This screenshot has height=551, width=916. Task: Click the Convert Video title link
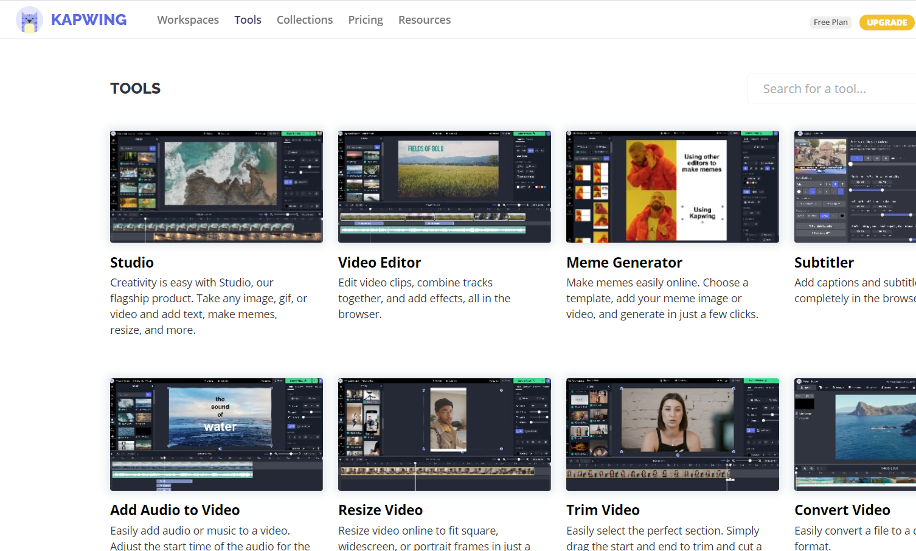pos(842,510)
